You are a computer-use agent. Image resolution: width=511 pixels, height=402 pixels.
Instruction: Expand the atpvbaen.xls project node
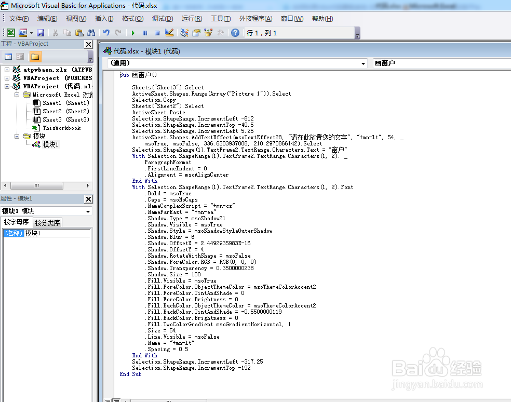(7, 70)
